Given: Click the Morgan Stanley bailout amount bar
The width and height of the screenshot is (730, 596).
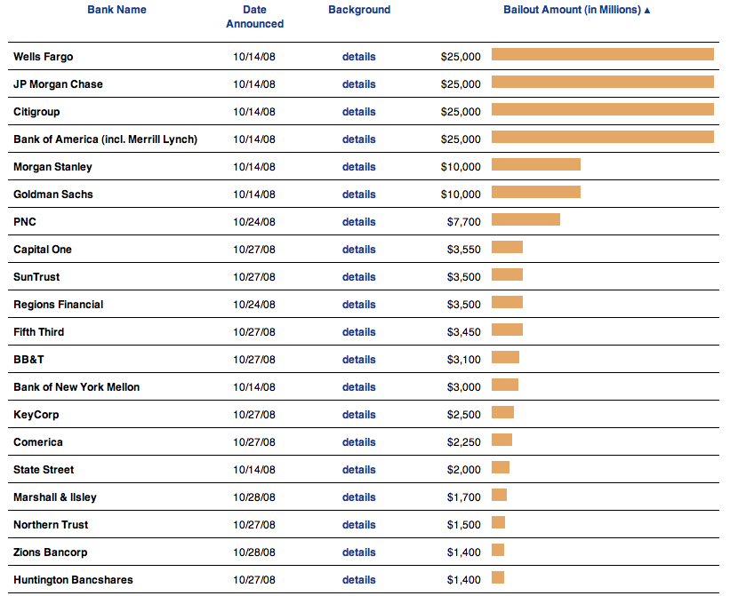Looking at the screenshot, I should 536,164.
